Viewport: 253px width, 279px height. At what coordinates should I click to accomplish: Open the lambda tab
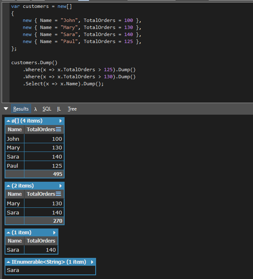36,109
